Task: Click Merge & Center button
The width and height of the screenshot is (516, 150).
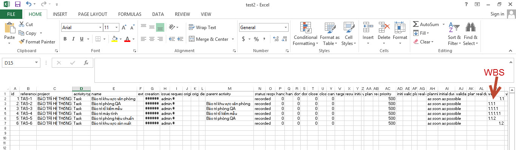Action: (209, 39)
